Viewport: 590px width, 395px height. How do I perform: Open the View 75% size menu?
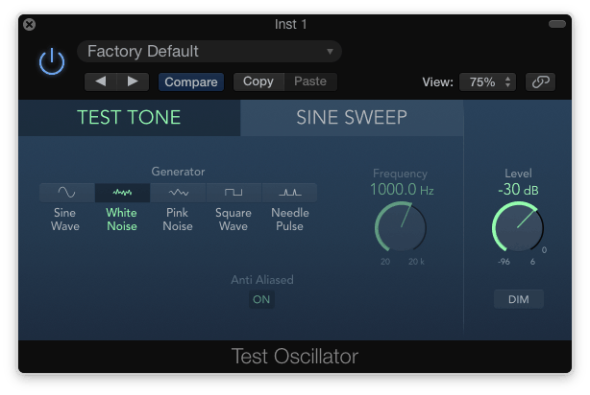click(487, 81)
